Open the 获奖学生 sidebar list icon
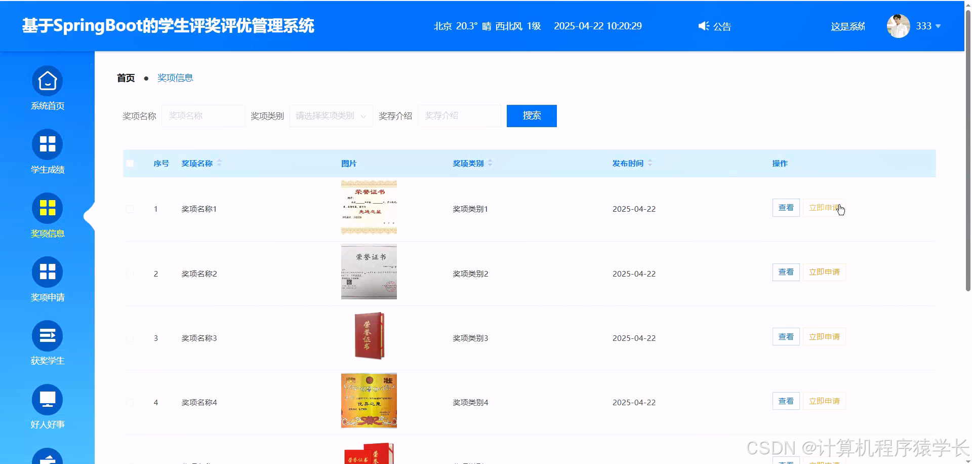 coord(48,336)
